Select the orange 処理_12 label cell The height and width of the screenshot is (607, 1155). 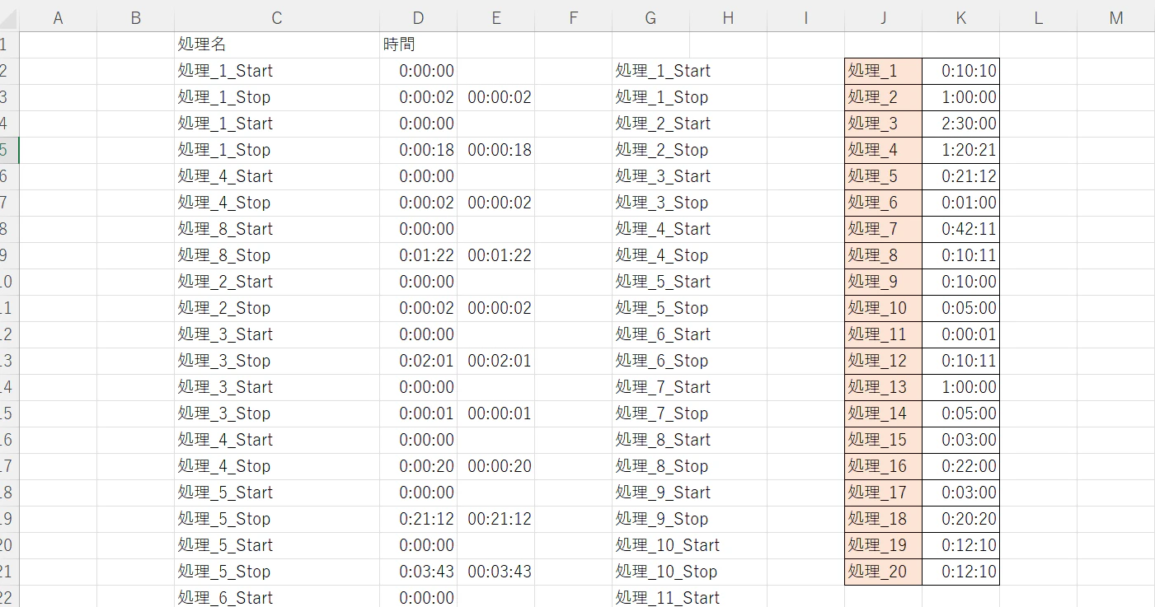[883, 361]
